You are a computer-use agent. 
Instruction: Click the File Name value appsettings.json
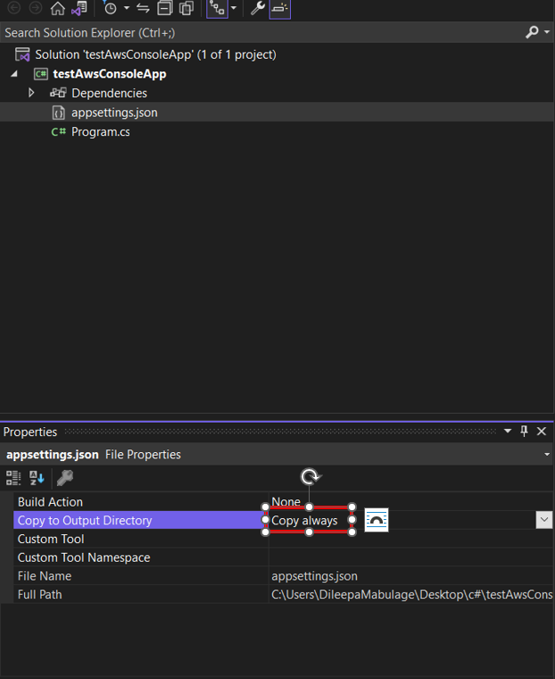click(314, 576)
